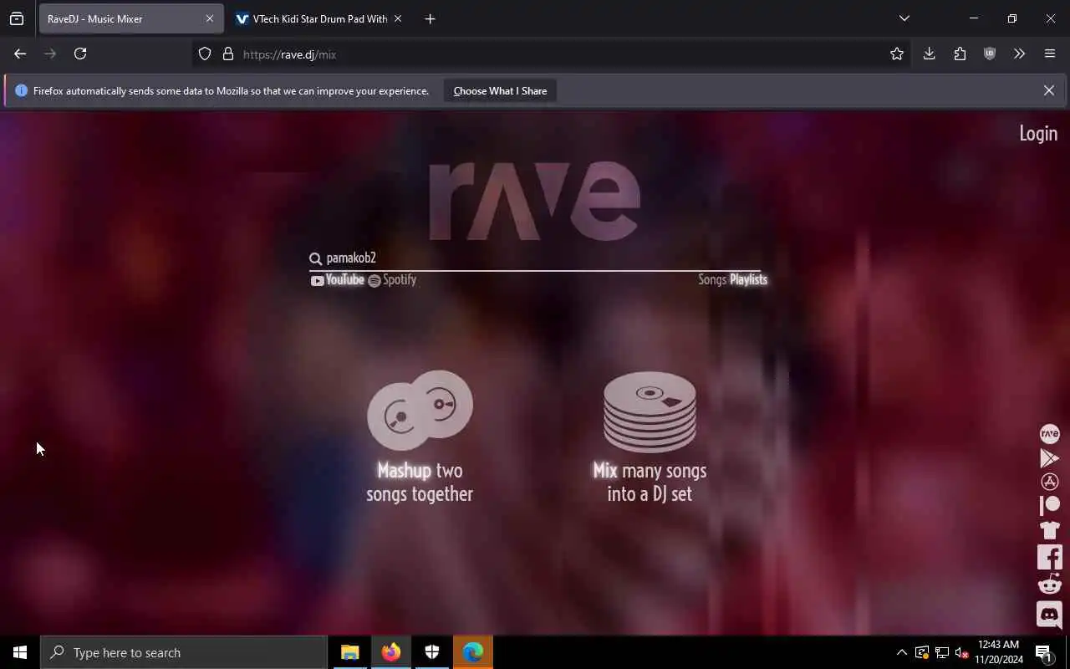This screenshot has height=669, width=1070.
Task: Close the VTech Kidi Star tab
Action: tap(397, 18)
